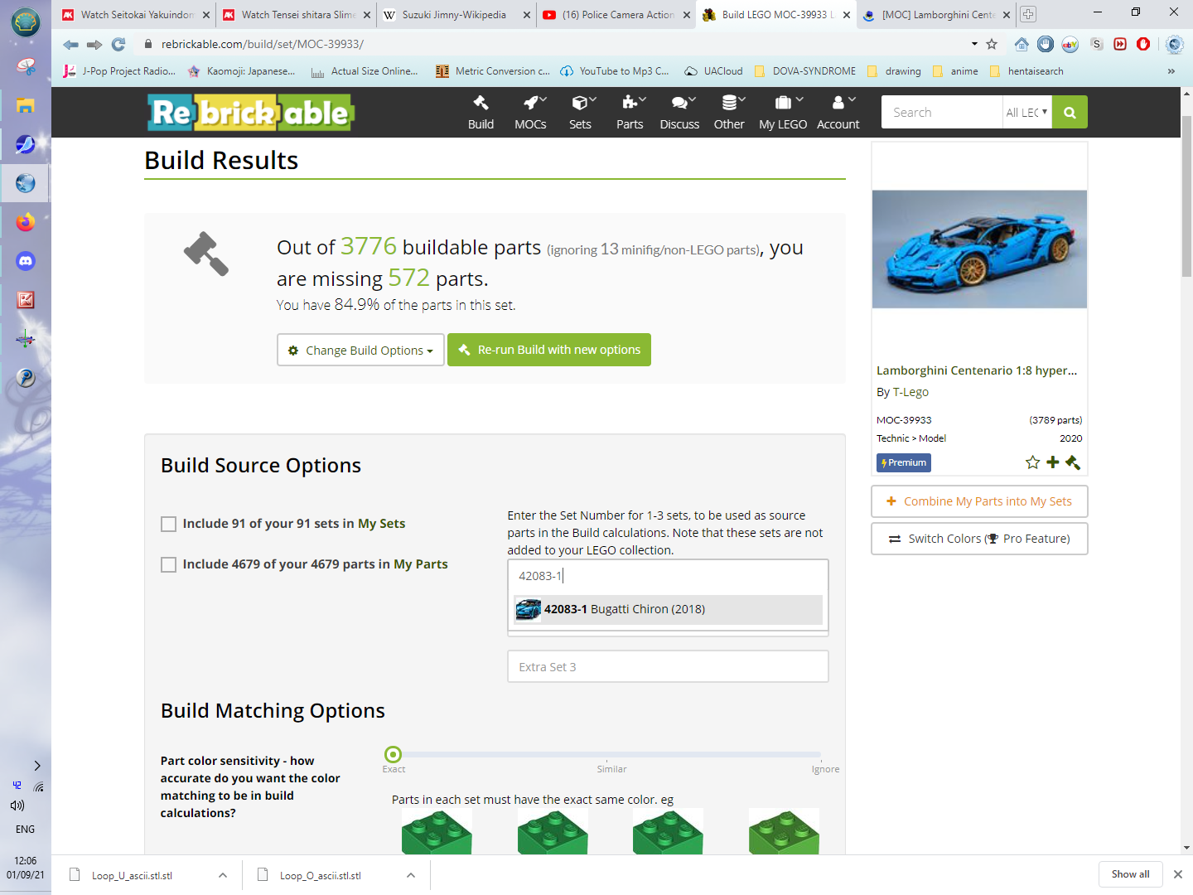
Task: Open the Lamborghini Centenario 1:8 hypercar title link
Action: tap(977, 370)
